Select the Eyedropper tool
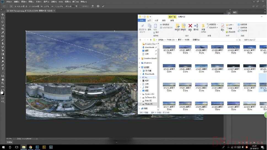 pyautogui.click(x=2, y=32)
